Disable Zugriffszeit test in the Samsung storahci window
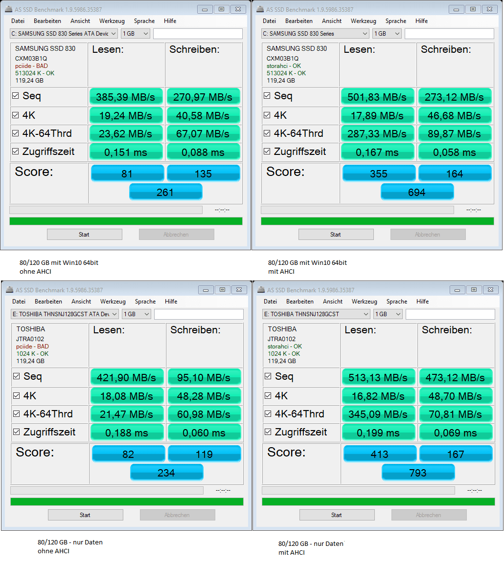 (267, 151)
